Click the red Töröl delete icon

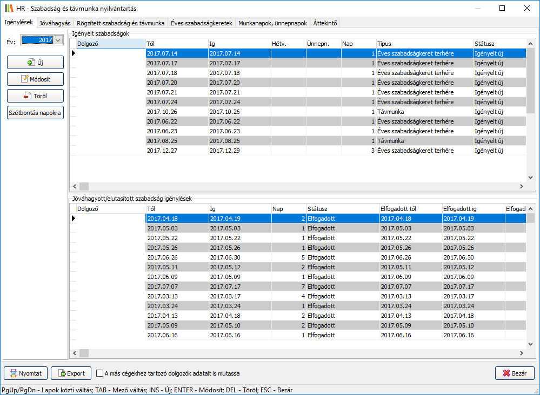point(27,96)
